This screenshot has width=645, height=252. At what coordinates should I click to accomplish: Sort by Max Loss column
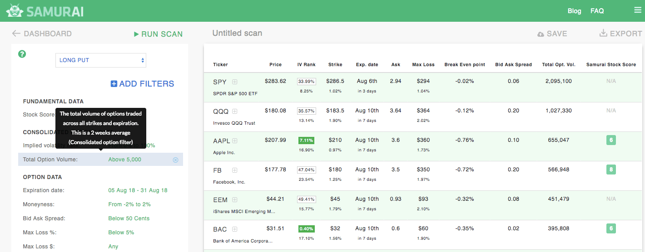pyautogui.click(x=423, y=64)
